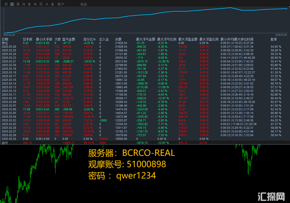Select the M tab icon

(x=47, y=4)
